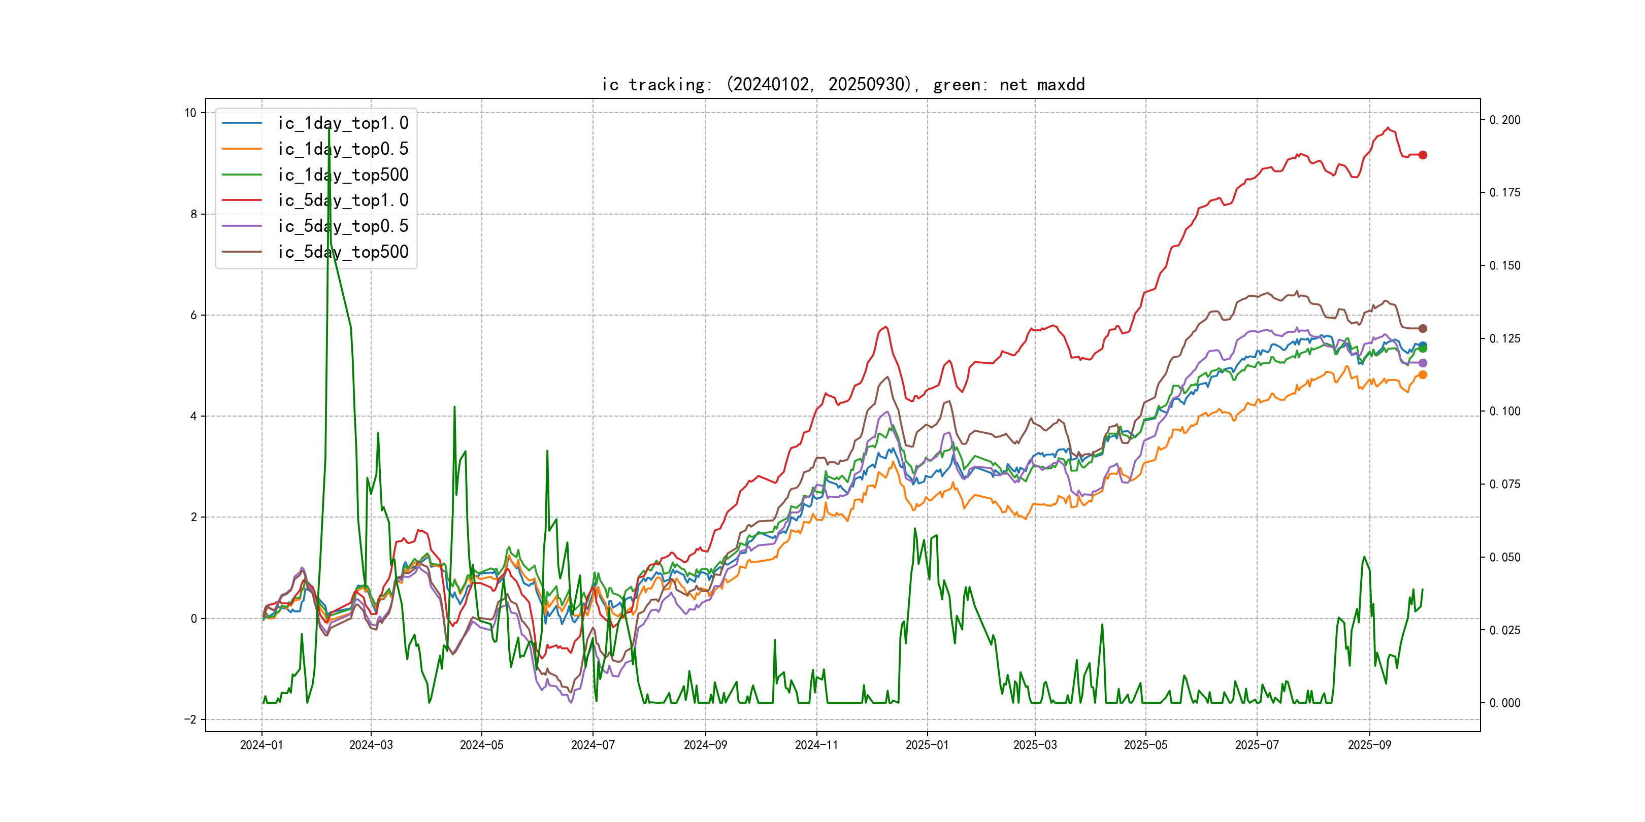This screenshot has width=1645, height=822.
Task: Click the ic_5day_top500 legend label
Action: [343, 252]
